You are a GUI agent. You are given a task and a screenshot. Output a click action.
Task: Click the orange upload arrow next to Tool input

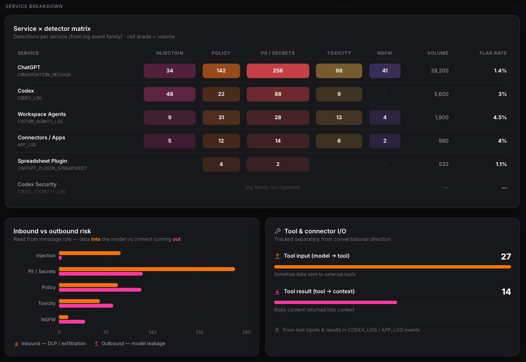coord(277,256)
